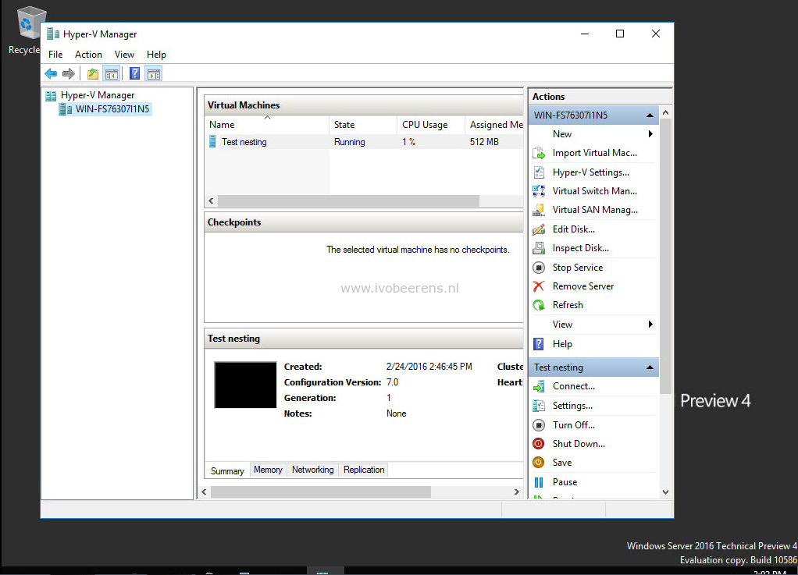This screenshot has height=575, width=798.
Task: Click the Back arrow toolbar icon
Action: coord(51,74)
